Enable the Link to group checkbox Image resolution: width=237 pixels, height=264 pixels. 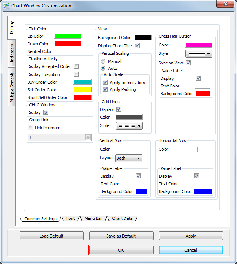(31, 128)
